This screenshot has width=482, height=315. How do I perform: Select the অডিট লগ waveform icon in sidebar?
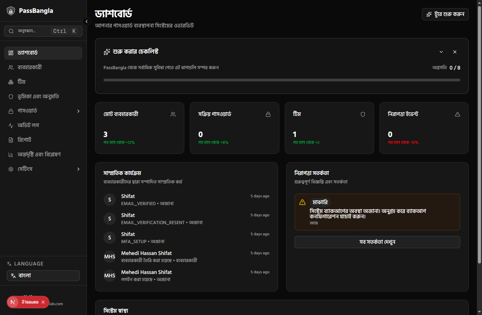(x=11, y=125)
